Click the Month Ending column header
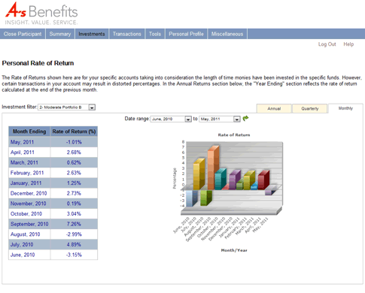Image resolution: width=365 pixels, height=293 pixels. click(29, 131)
